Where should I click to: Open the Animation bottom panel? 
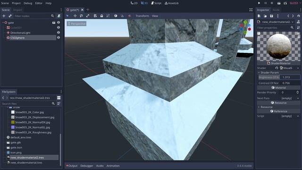113,166
